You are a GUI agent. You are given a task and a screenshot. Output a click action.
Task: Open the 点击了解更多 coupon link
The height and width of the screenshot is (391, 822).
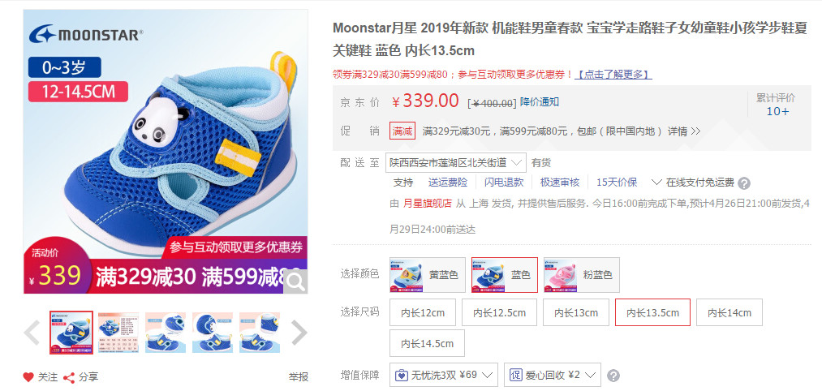click(613, 75)
